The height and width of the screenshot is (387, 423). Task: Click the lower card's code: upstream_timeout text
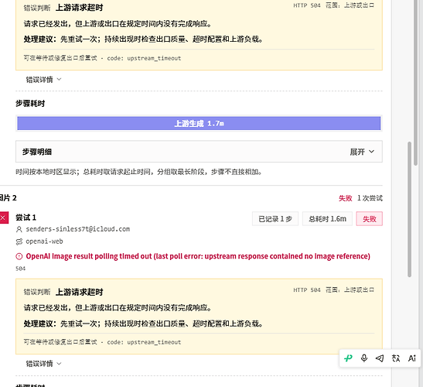(144, 342)
